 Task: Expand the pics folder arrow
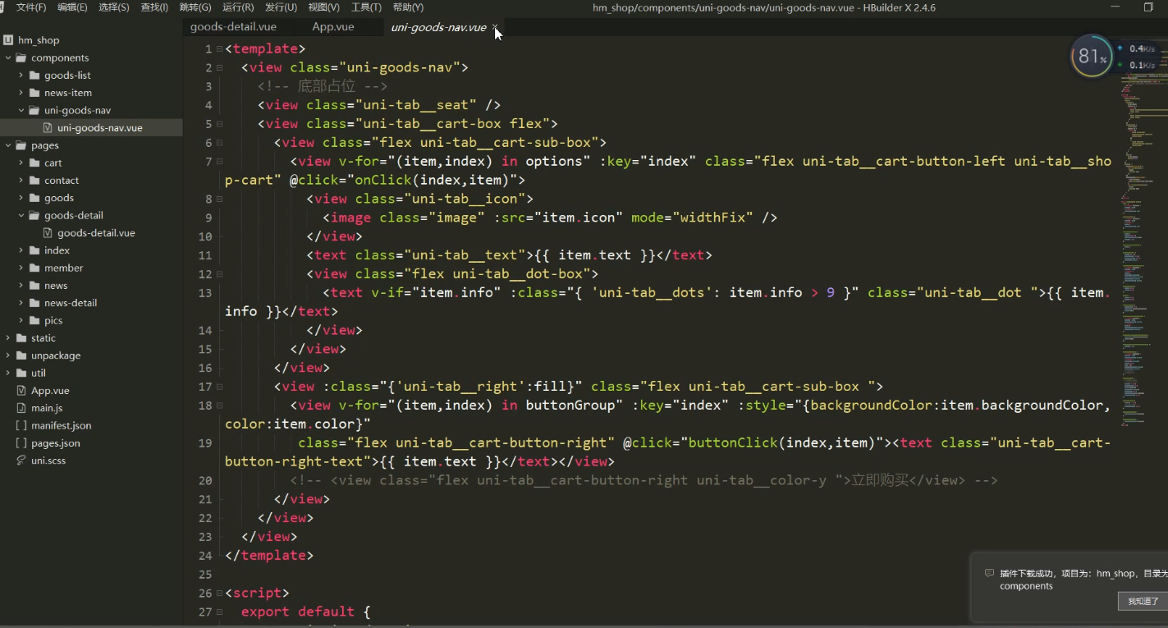(21, 320)
